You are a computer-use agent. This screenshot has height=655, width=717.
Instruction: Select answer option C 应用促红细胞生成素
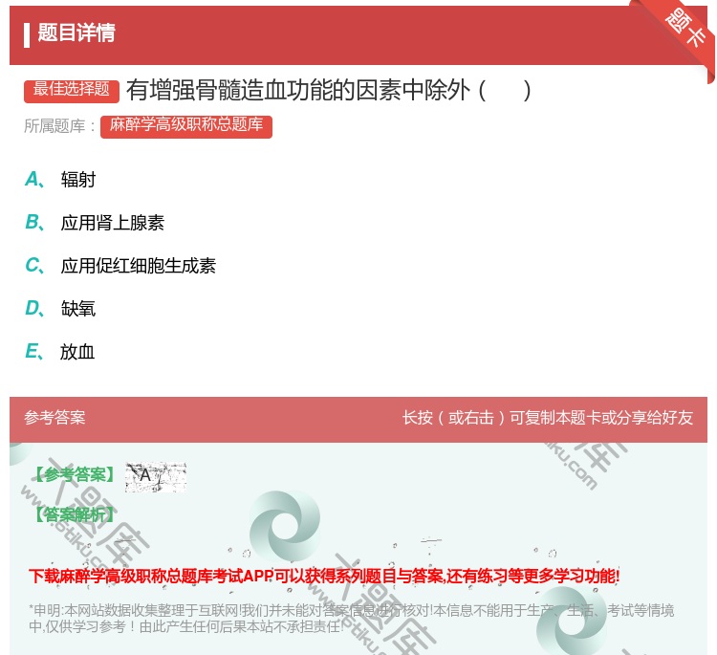[120, 266]
